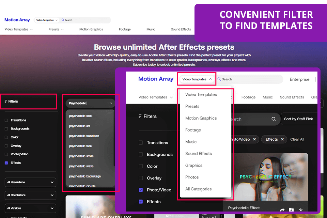
Task: Choose Footage from the open dropdown list
Action: click(x=193, y=130)
